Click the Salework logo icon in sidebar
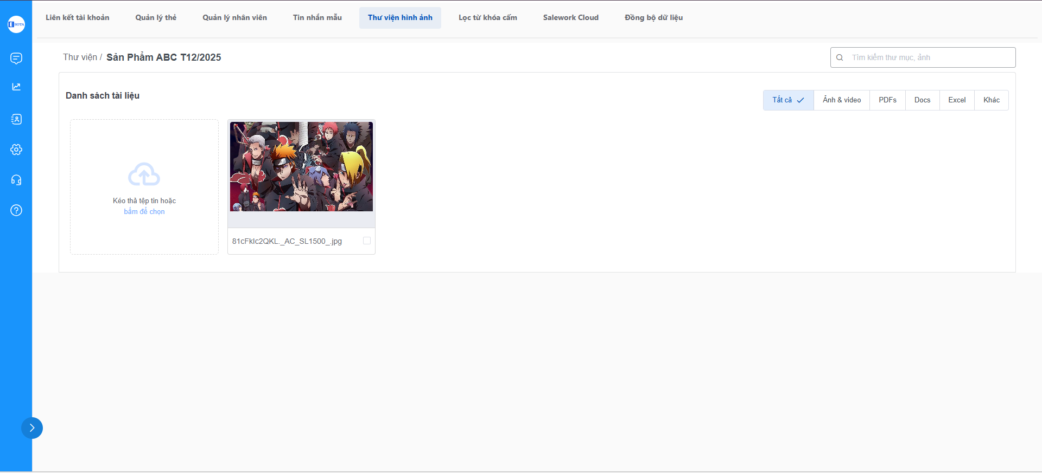This screenshot has height=473, width=1042. [x=16, y=24]
